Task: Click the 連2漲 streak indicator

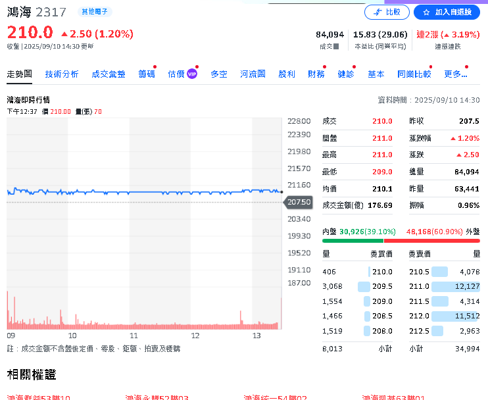Action: point(448,35)
